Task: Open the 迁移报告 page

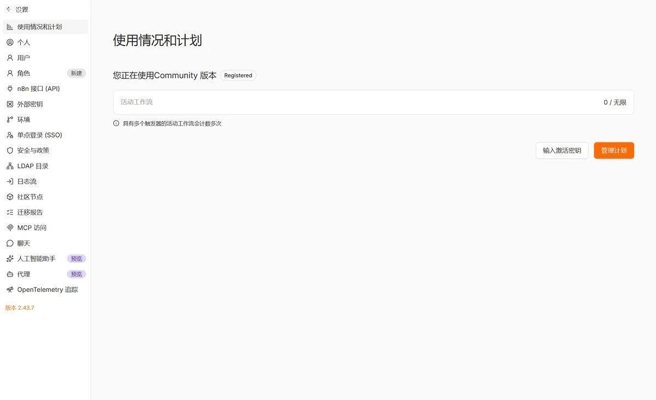Action: click(x=45, y=212)
